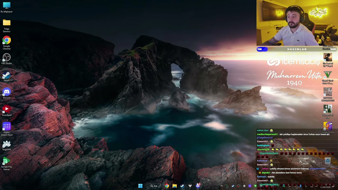Click the Steam icon in the system tray
The height and width of the screenshot is (190, 338).
[x=233, y=186]
